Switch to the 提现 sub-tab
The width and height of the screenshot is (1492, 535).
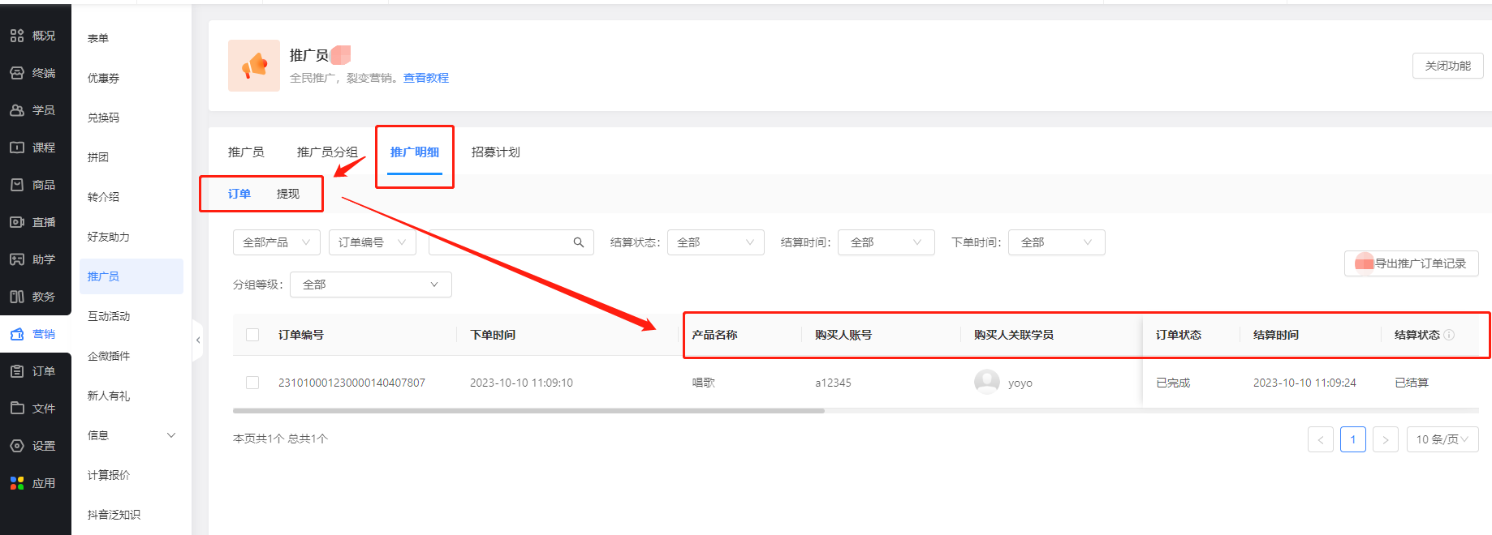pos(288,194)
